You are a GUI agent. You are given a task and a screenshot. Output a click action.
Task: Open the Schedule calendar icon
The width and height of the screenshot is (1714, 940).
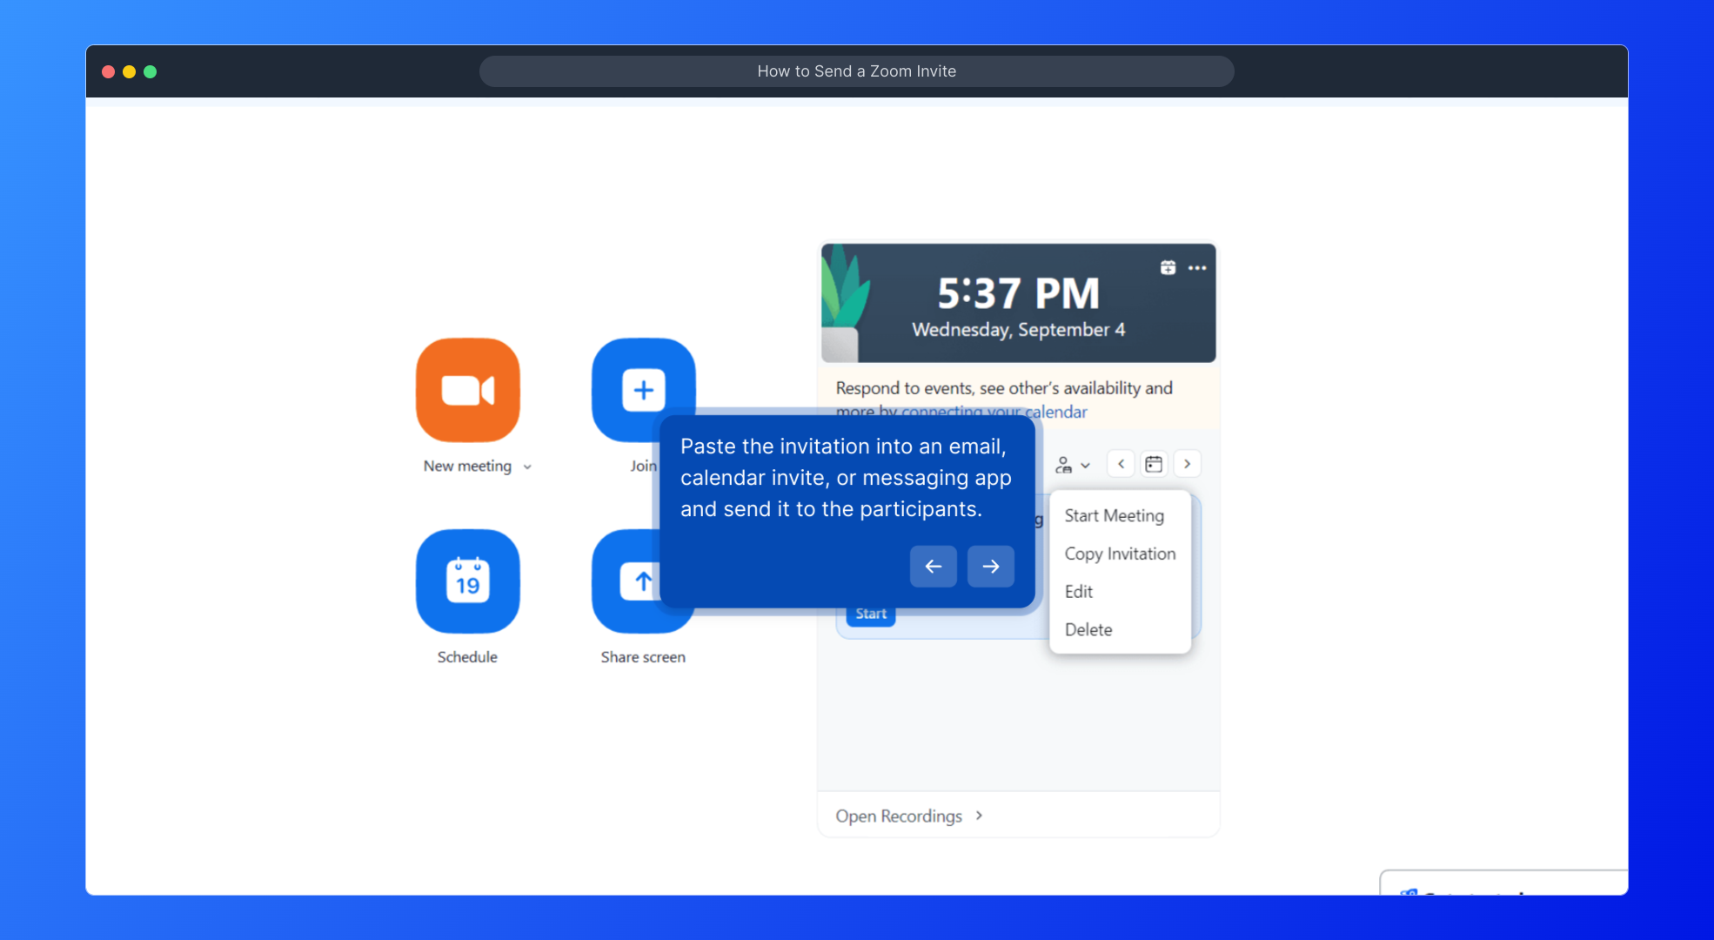(x=468, y=581)
